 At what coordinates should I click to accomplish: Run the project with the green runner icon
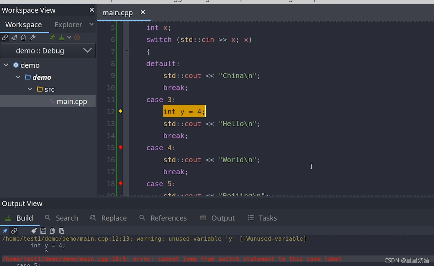pos(52,37)
